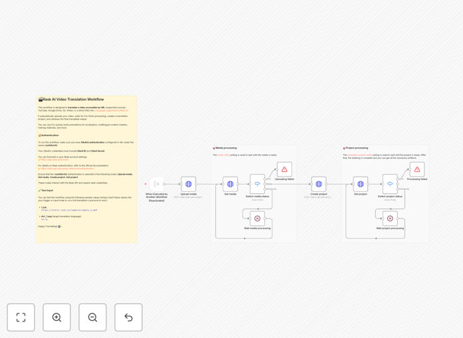
Task: Click the Authentication heading in the yellow note
Action: pyautogui.click(x=48, y=135)
